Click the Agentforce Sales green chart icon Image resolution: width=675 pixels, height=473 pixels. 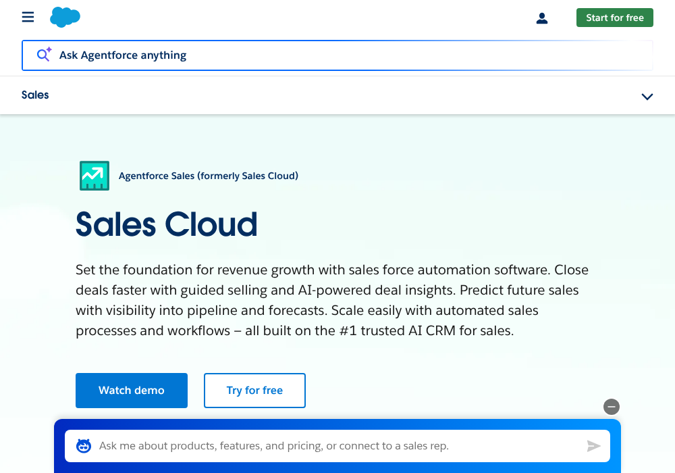point(94,176)
